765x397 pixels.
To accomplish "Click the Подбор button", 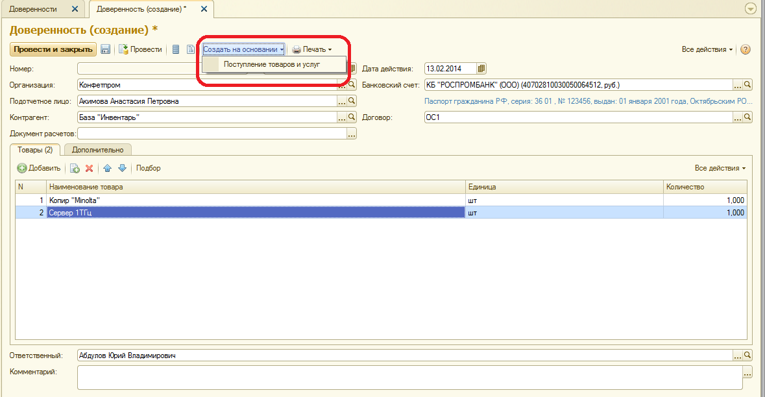I will point(149,168).
